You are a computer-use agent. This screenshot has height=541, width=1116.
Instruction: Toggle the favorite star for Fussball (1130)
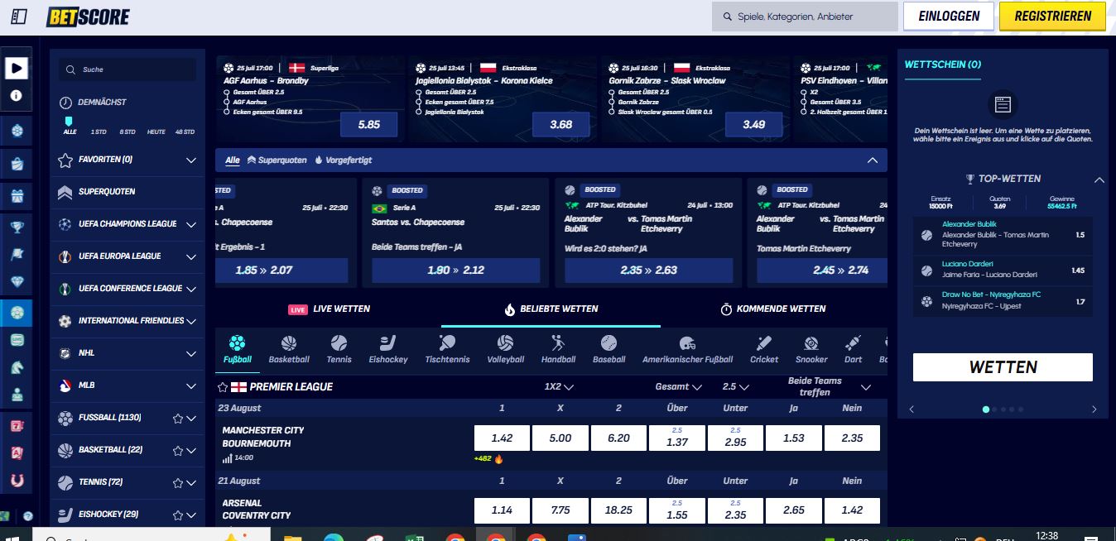point(177,419)
